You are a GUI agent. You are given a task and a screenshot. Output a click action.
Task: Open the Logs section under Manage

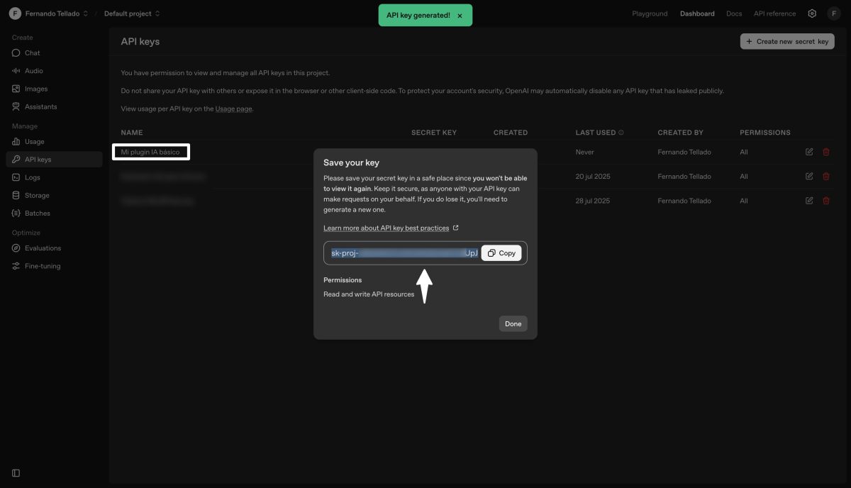(x=31, y=177)
